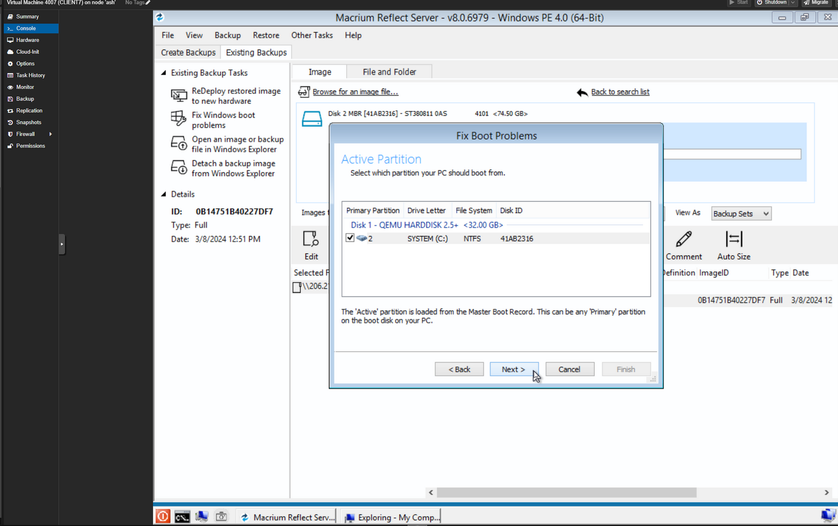Toggle checkbox next to the \\206.2 image path
The image size is (838, 526).
coord(296,287)
